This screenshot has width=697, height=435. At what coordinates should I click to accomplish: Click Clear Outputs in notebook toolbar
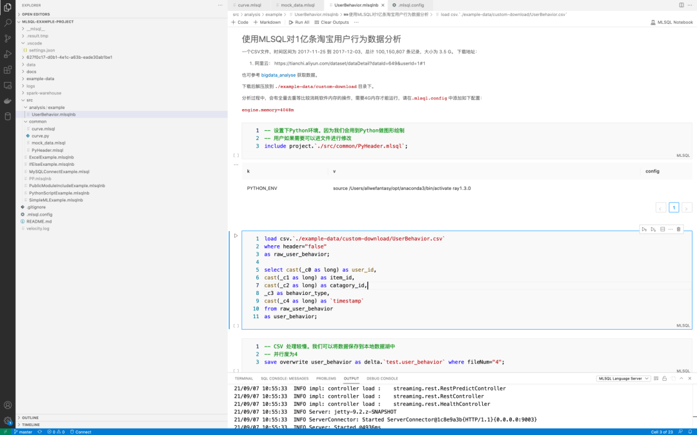tap(331, 22)
